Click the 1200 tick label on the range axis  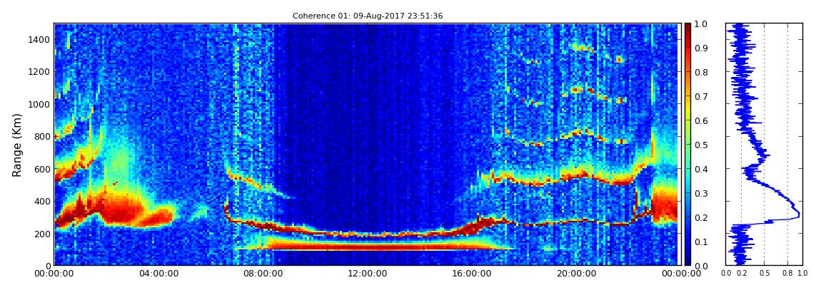point(39,71)
